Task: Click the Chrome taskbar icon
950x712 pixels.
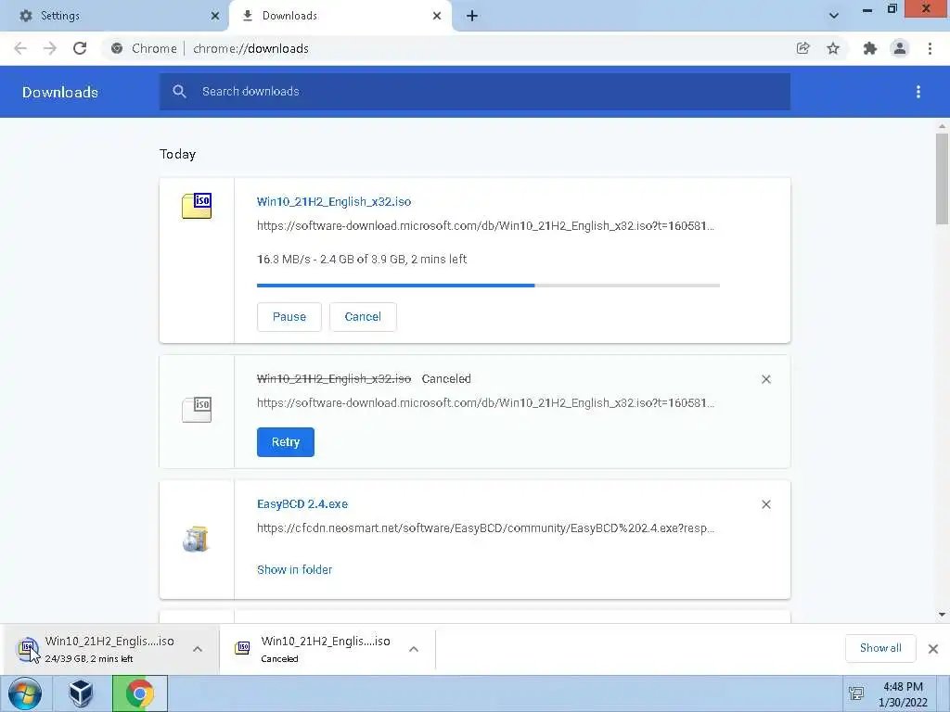Action: (140, 693)
